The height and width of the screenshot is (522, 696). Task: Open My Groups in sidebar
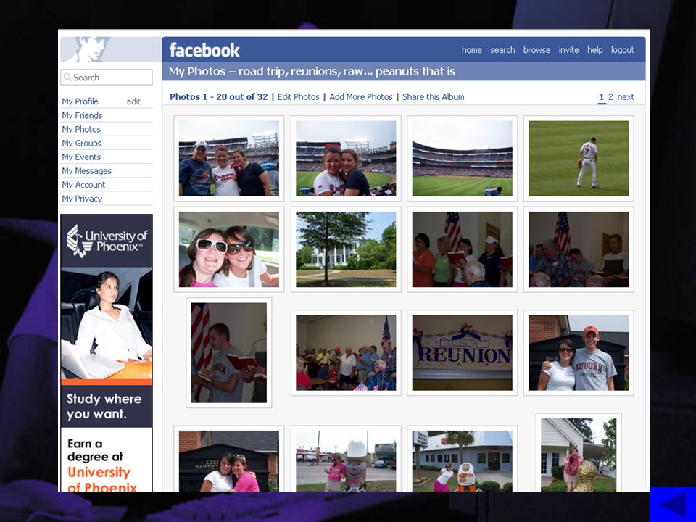click(82, 143)
